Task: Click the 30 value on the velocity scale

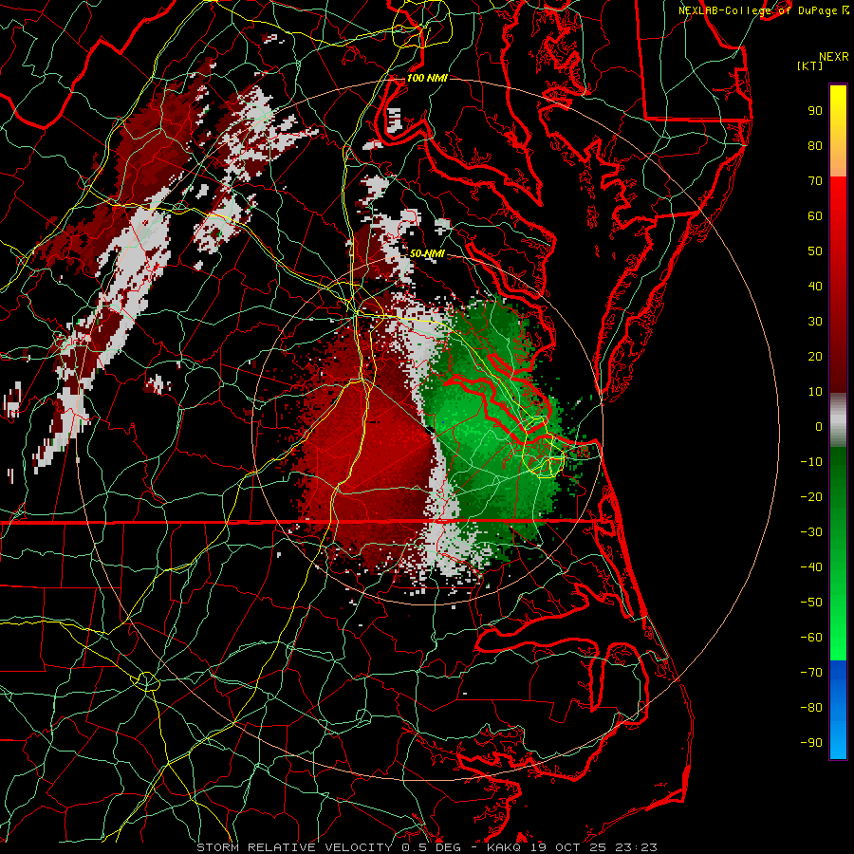Action: 815,322
